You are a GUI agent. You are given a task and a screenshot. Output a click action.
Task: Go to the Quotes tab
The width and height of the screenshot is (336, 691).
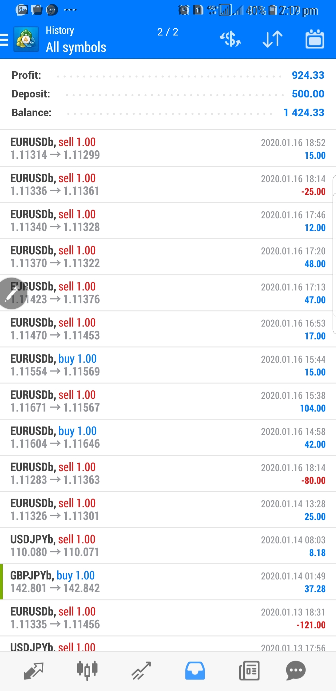coord(34,670)
